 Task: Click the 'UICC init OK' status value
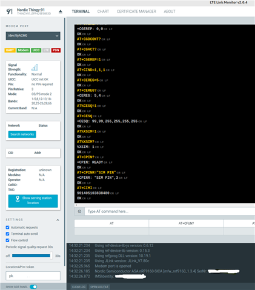pyautogui.click(x=40, y=79)
